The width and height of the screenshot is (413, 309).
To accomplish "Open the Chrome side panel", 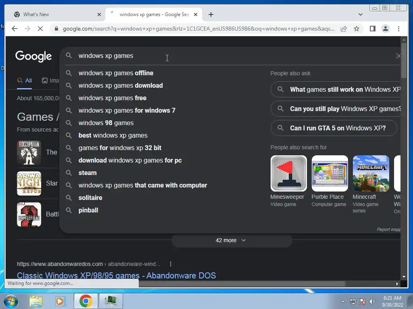I will 372,29.
